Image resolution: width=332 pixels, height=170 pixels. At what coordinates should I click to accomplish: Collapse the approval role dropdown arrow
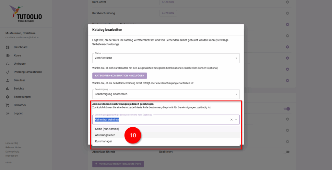pos(236,120)
